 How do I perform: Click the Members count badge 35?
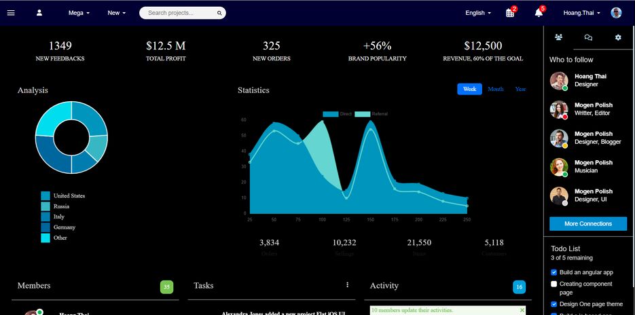[167, 287]
